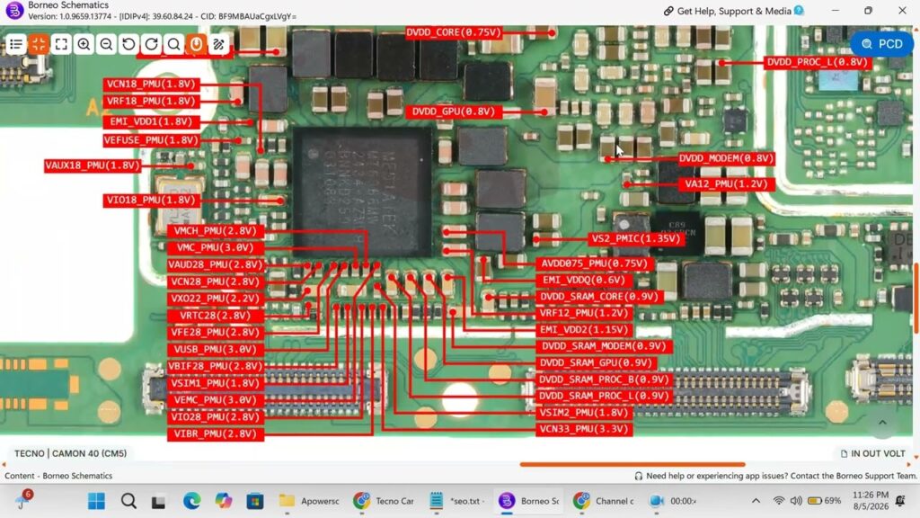Click the VIO18_PMU(1.8V) label
This screenshot has width=920, height=518.
(151, 200)
